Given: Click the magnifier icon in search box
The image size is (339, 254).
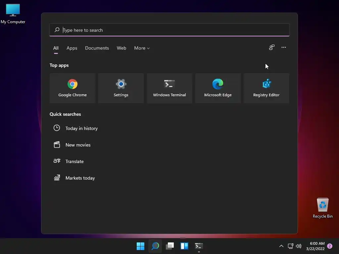Looking at the screenshot, I should point(57,30).
